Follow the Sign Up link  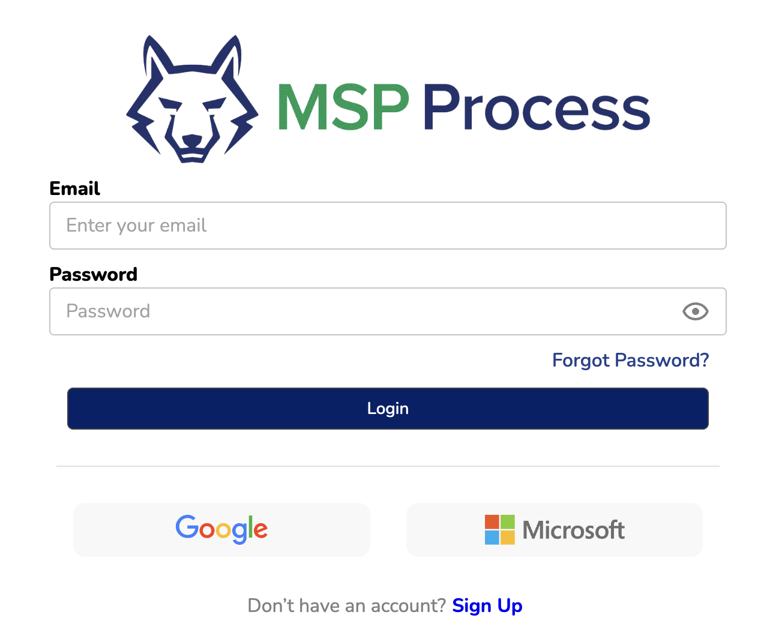tap(487, 605)
